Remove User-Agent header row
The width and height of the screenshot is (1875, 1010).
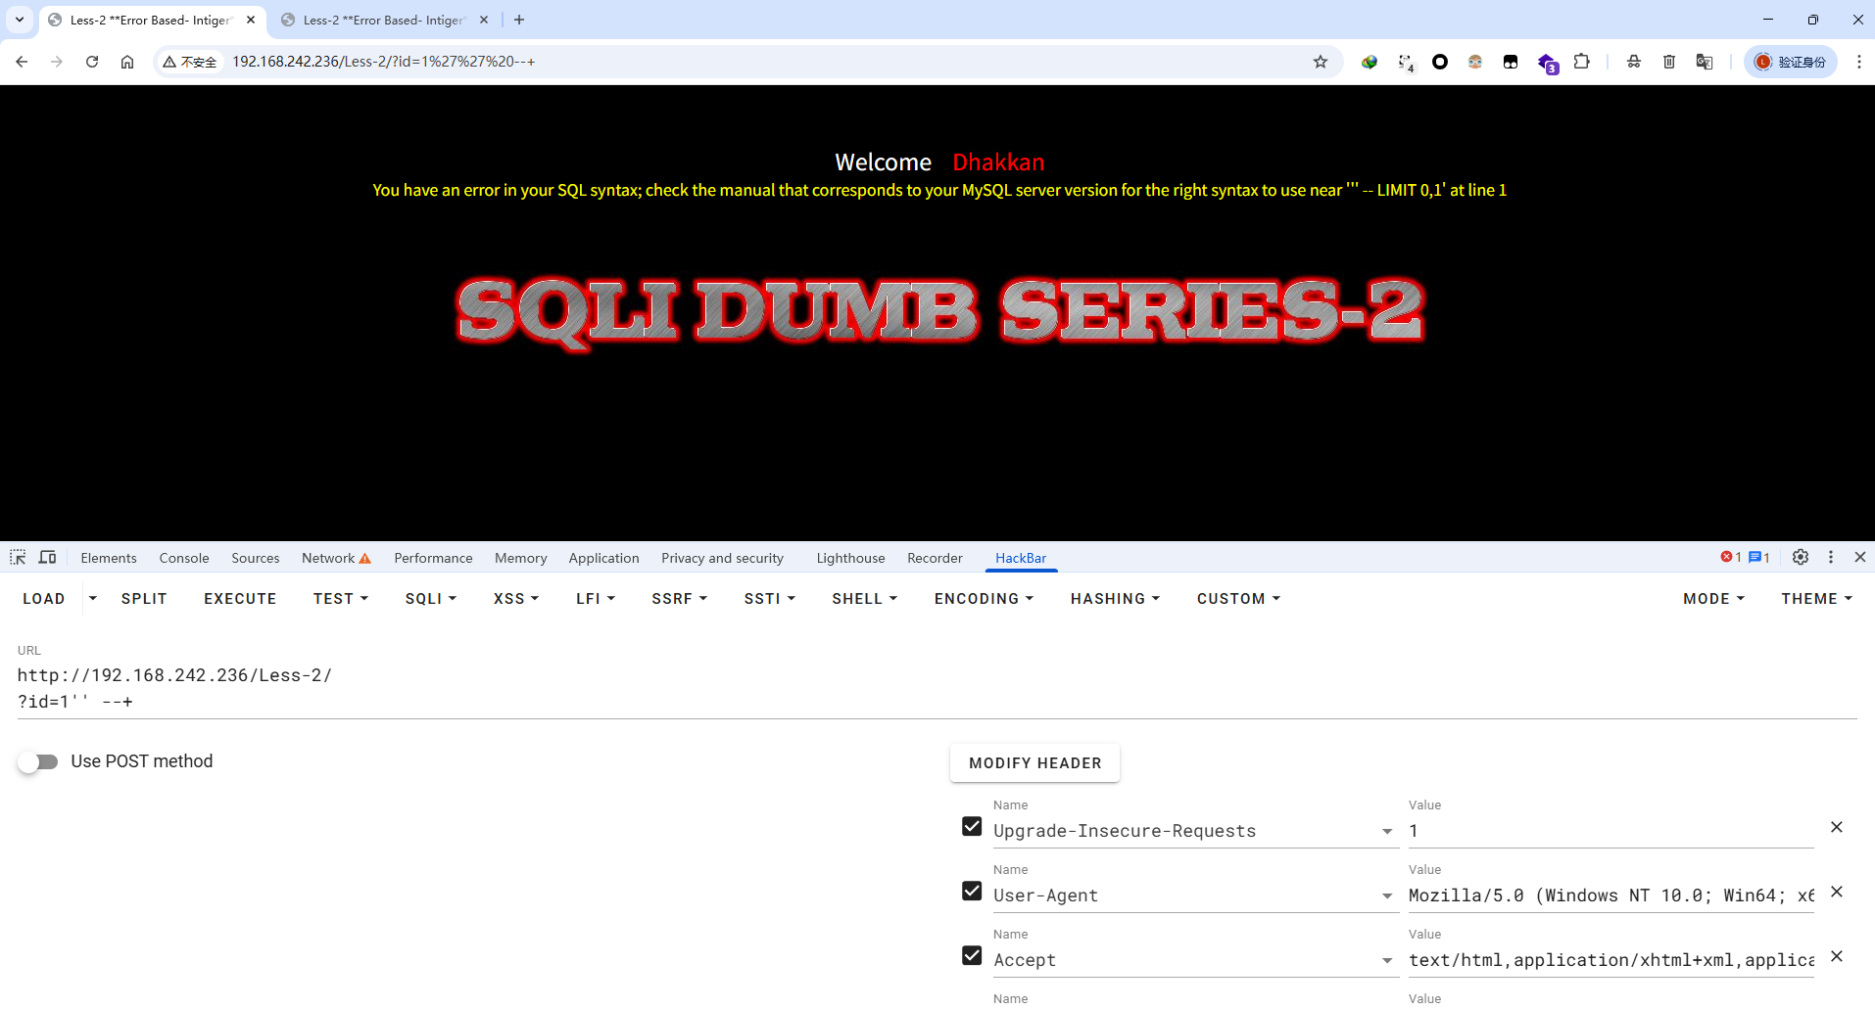click(x=1837, y=892)
